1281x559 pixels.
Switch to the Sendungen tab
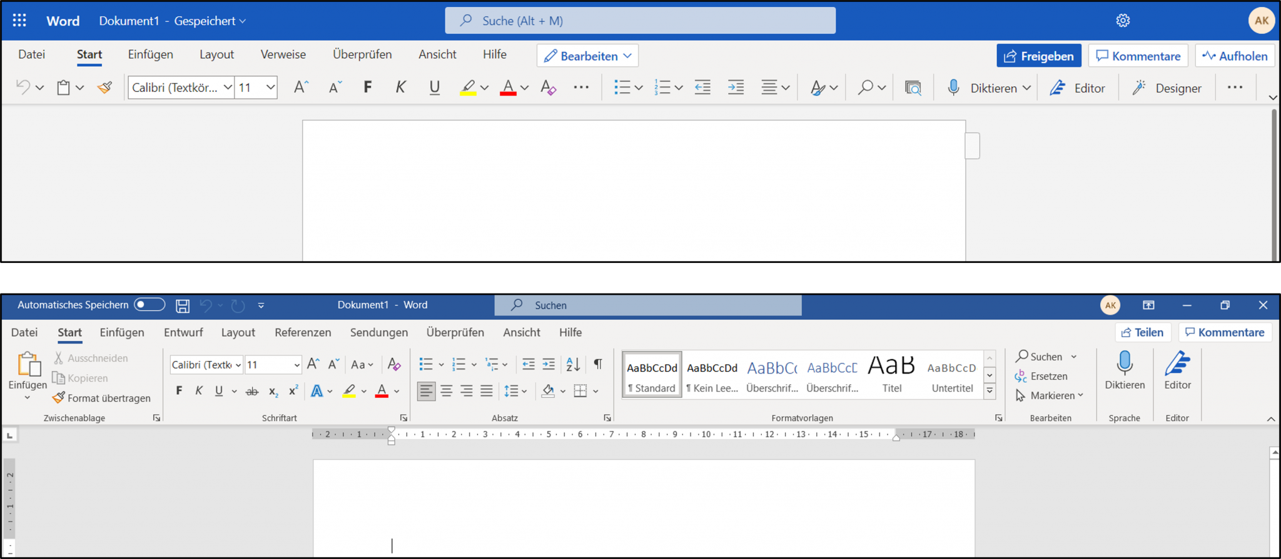pos(378,332)
